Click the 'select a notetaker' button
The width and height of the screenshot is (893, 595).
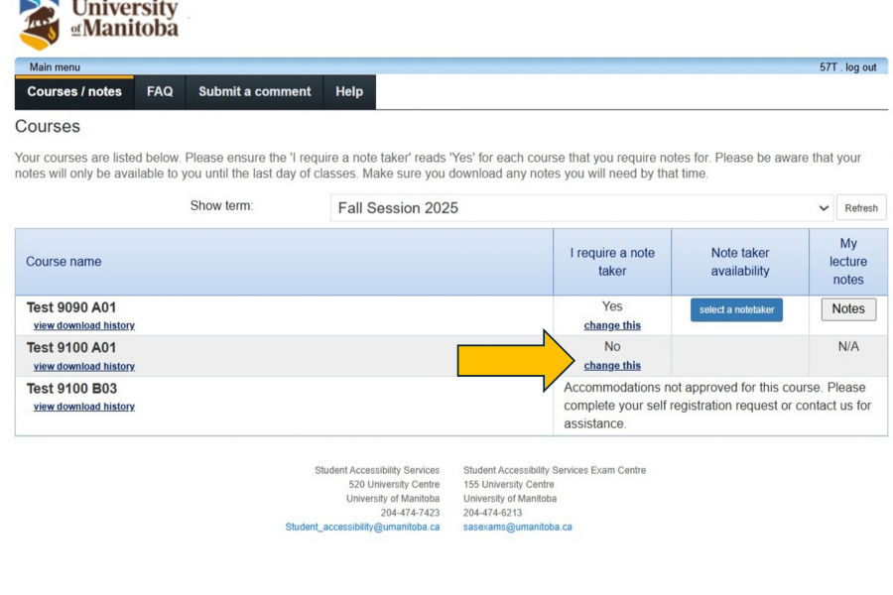(x=736, y=309)
